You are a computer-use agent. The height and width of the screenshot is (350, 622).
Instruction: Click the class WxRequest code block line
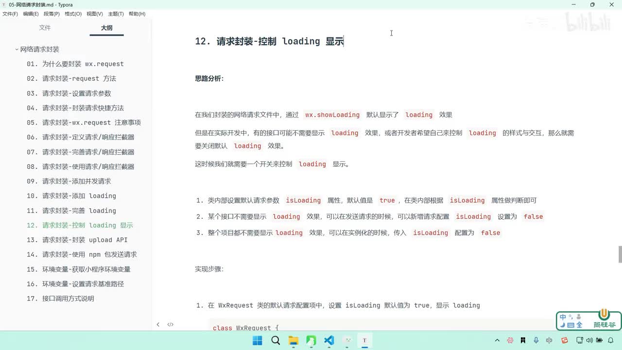click(245, 328)
